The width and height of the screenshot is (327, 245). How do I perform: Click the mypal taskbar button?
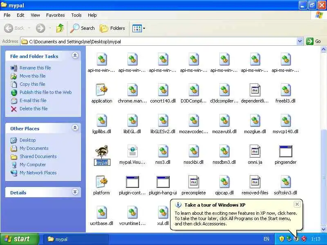tap(76, 239)
